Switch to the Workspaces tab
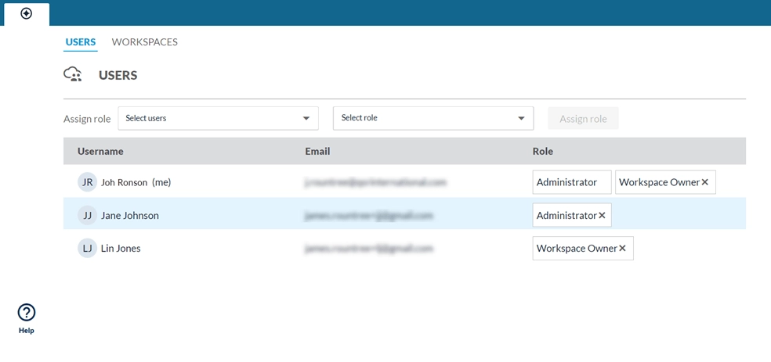This screenshot has height=362, width=771. click(x=145, y=42)
